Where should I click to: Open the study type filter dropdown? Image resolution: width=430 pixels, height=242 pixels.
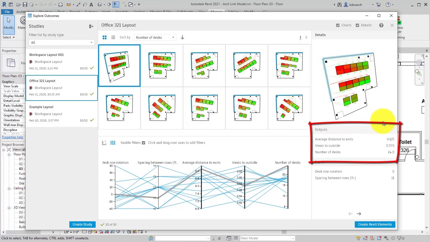pyautogui.click(x=61, y=43)
